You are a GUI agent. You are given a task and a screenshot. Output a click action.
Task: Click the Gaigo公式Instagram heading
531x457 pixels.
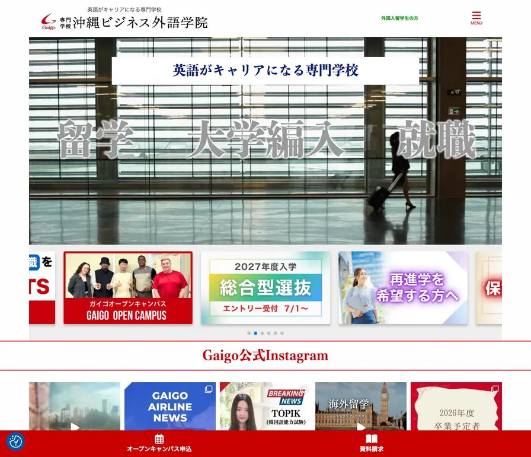pyautogui.click(x=265, y=356)
